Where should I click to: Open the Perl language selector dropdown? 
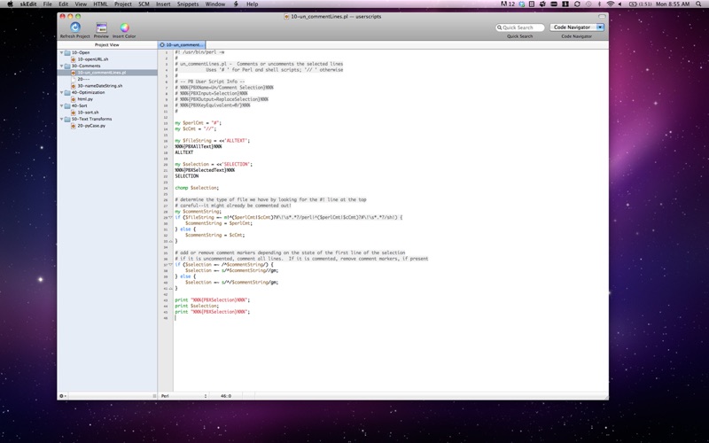(183, 396)
